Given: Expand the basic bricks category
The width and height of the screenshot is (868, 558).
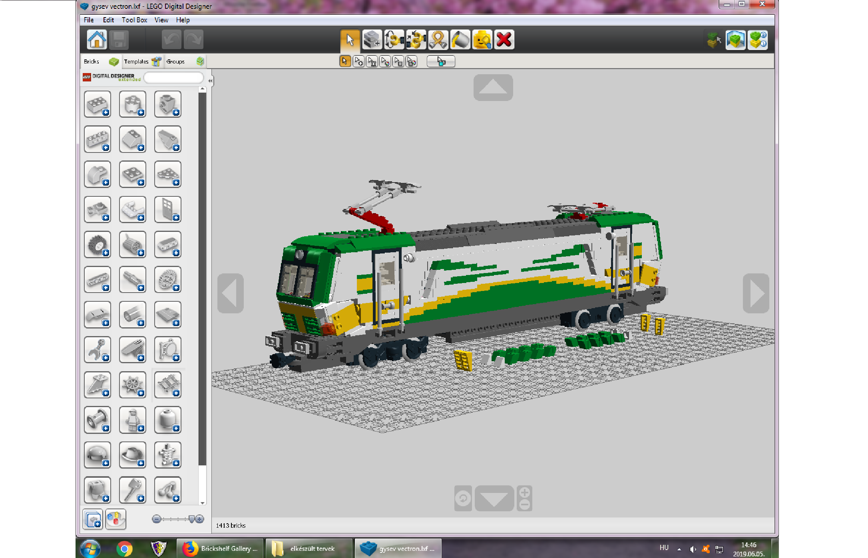Looking at the screenshot, I should (98, 104).
